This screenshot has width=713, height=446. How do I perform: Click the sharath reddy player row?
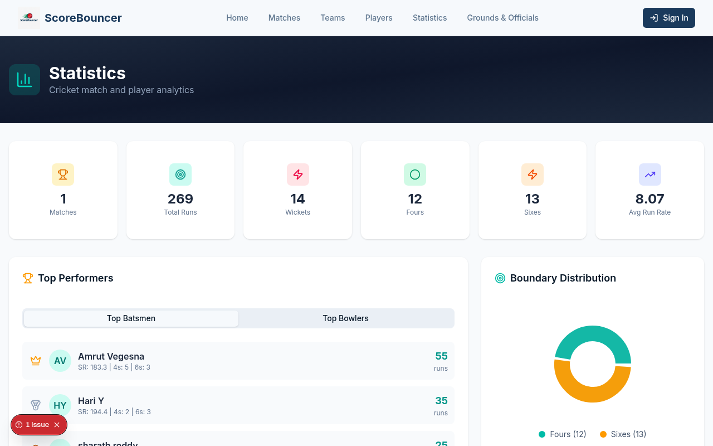click(x=238, y=439)
